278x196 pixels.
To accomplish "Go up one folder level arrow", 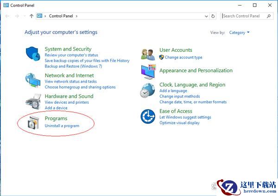I will tap(32, 16).
